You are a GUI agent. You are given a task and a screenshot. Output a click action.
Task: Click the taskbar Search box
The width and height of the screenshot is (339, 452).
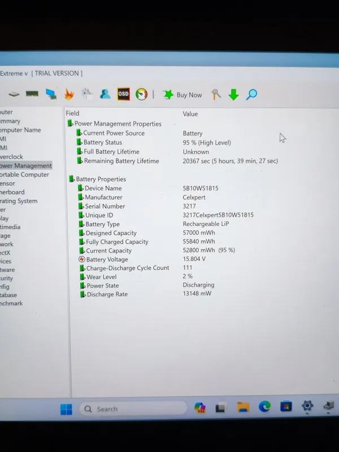[133, 408]
